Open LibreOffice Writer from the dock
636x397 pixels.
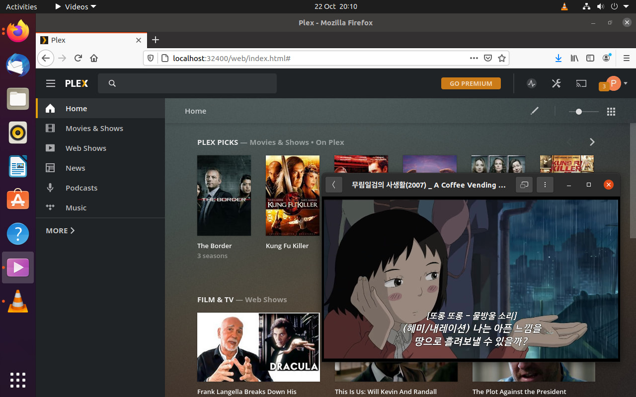tap(18, 166)
